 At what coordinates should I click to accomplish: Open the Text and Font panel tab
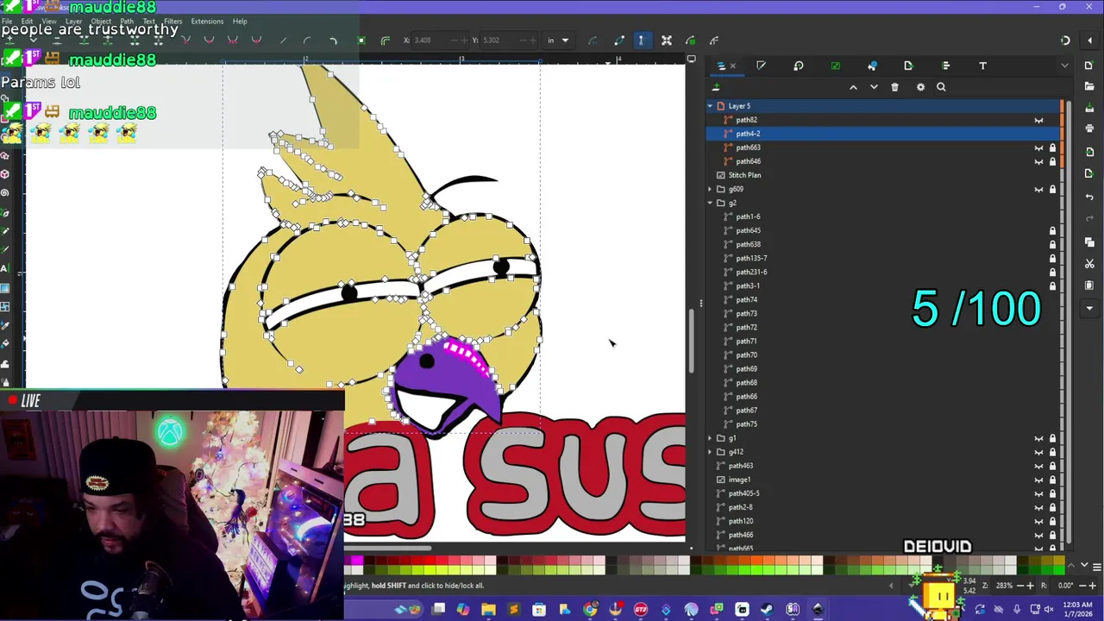[x=982, y=66]
